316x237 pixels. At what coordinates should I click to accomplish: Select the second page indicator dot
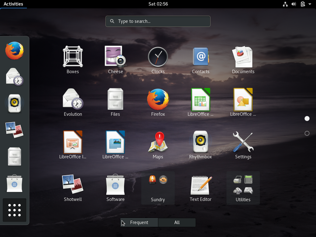coord(307,133)
